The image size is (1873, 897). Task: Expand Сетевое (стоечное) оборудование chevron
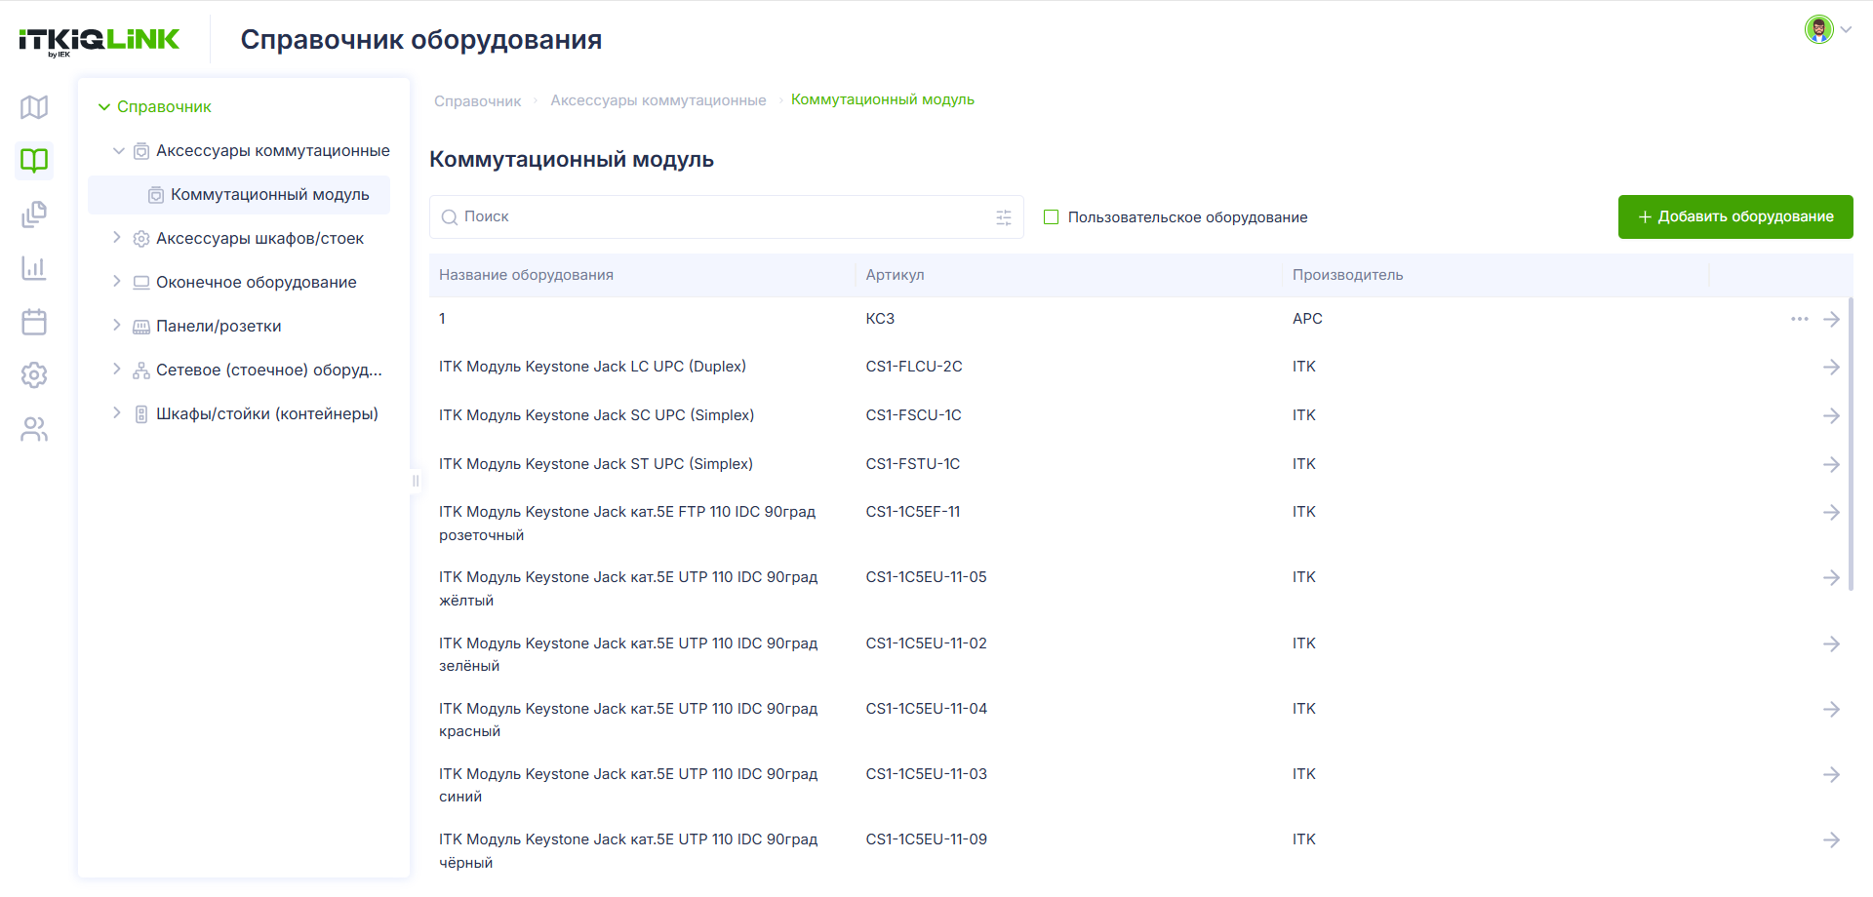[117, 370]
